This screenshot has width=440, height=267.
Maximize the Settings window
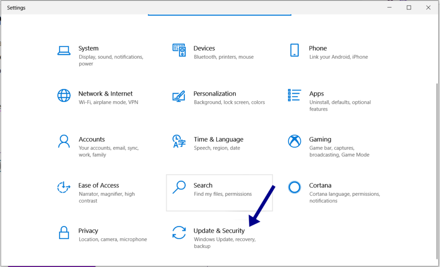coord(409,7)
